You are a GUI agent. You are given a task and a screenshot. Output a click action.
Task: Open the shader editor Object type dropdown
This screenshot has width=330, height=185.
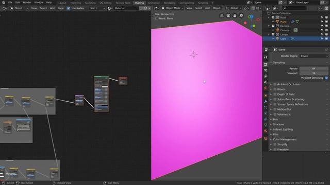(19, 8)
